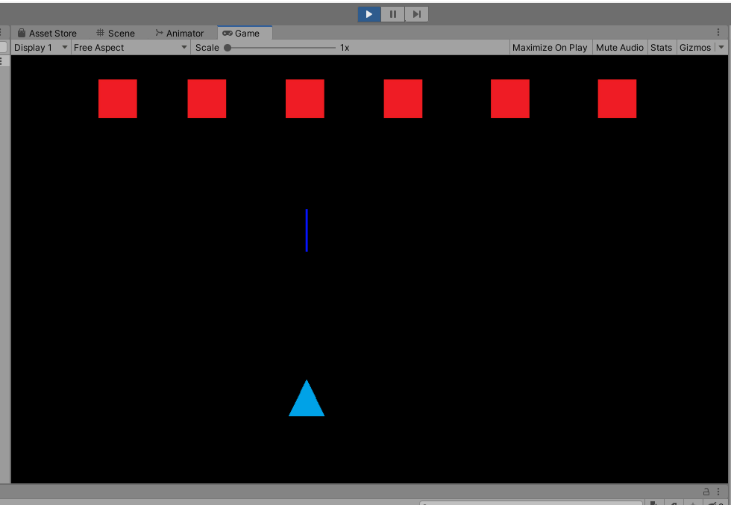
Task: Open the bottom panel's three-dot menu
Action: coord(718,492)
